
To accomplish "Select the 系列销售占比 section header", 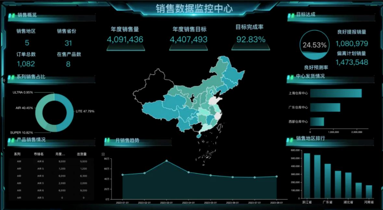I will tap(31, 77).
